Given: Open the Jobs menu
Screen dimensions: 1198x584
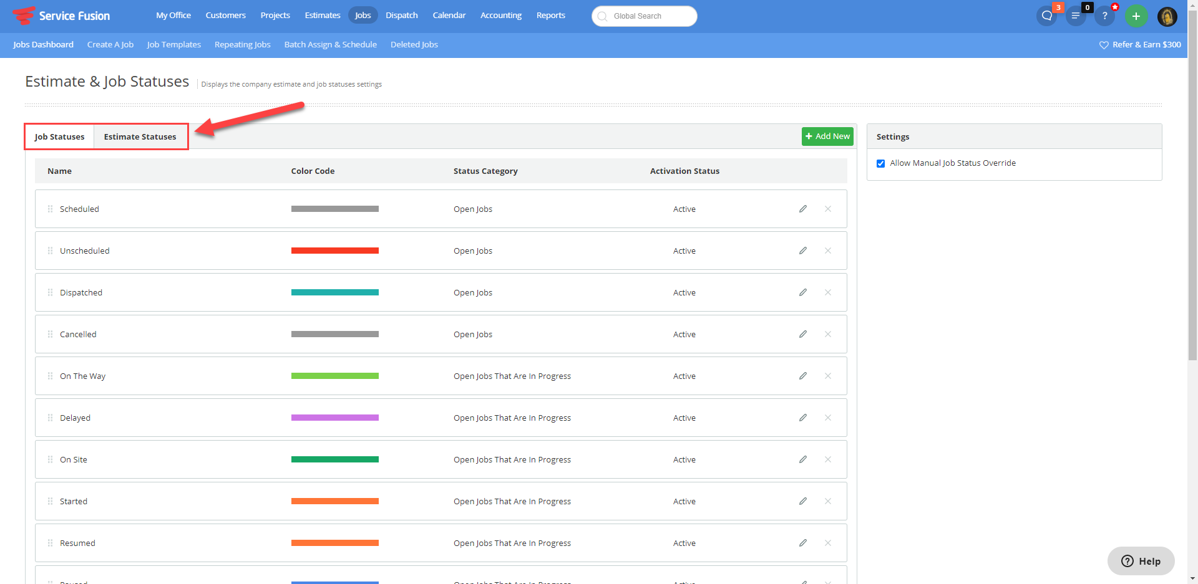Looking at the screenshot, I should click(363, 16).
